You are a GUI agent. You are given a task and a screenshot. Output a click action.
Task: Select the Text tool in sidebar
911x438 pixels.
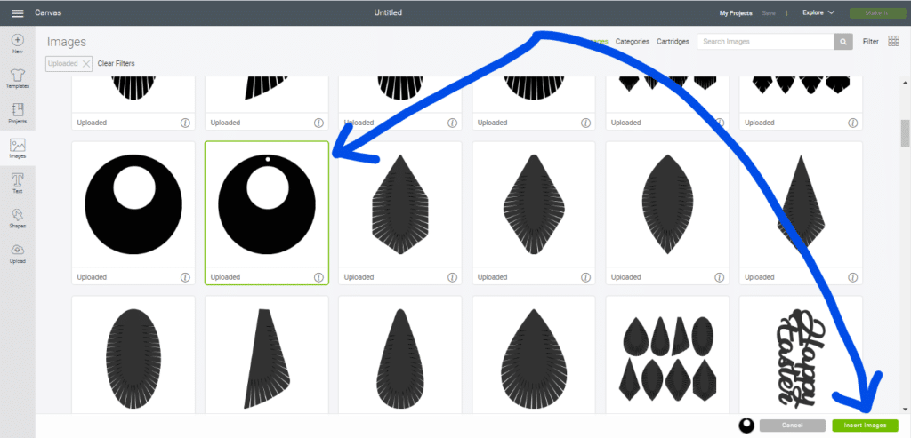(18, 183)
